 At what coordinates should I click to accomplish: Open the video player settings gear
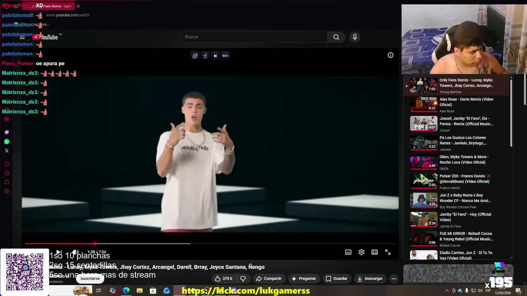pos(361,252)
